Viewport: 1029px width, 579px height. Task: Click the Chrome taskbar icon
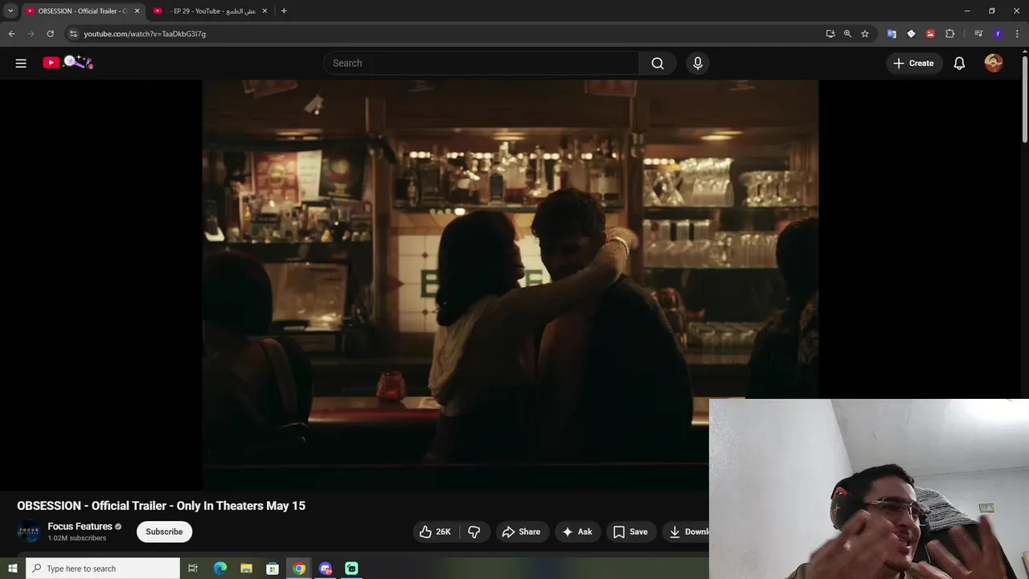(x=299, y=569)
